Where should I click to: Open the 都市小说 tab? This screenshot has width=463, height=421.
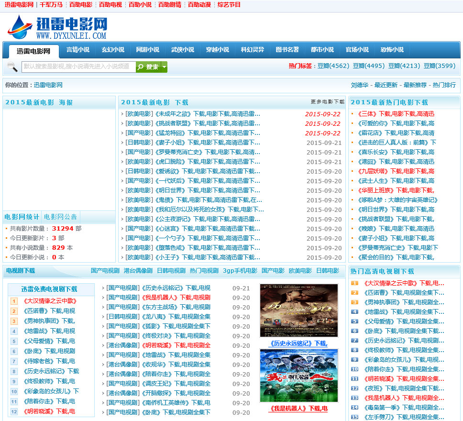tap(322, 50)
